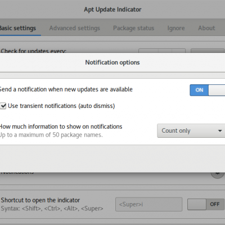Click 'Send a notification when new updates are available' label
The width and height of the screenshot is (225, 225).
point(66,89)
